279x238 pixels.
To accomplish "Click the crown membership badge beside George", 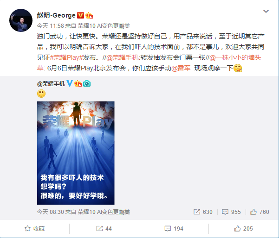I will coord(89,16).
